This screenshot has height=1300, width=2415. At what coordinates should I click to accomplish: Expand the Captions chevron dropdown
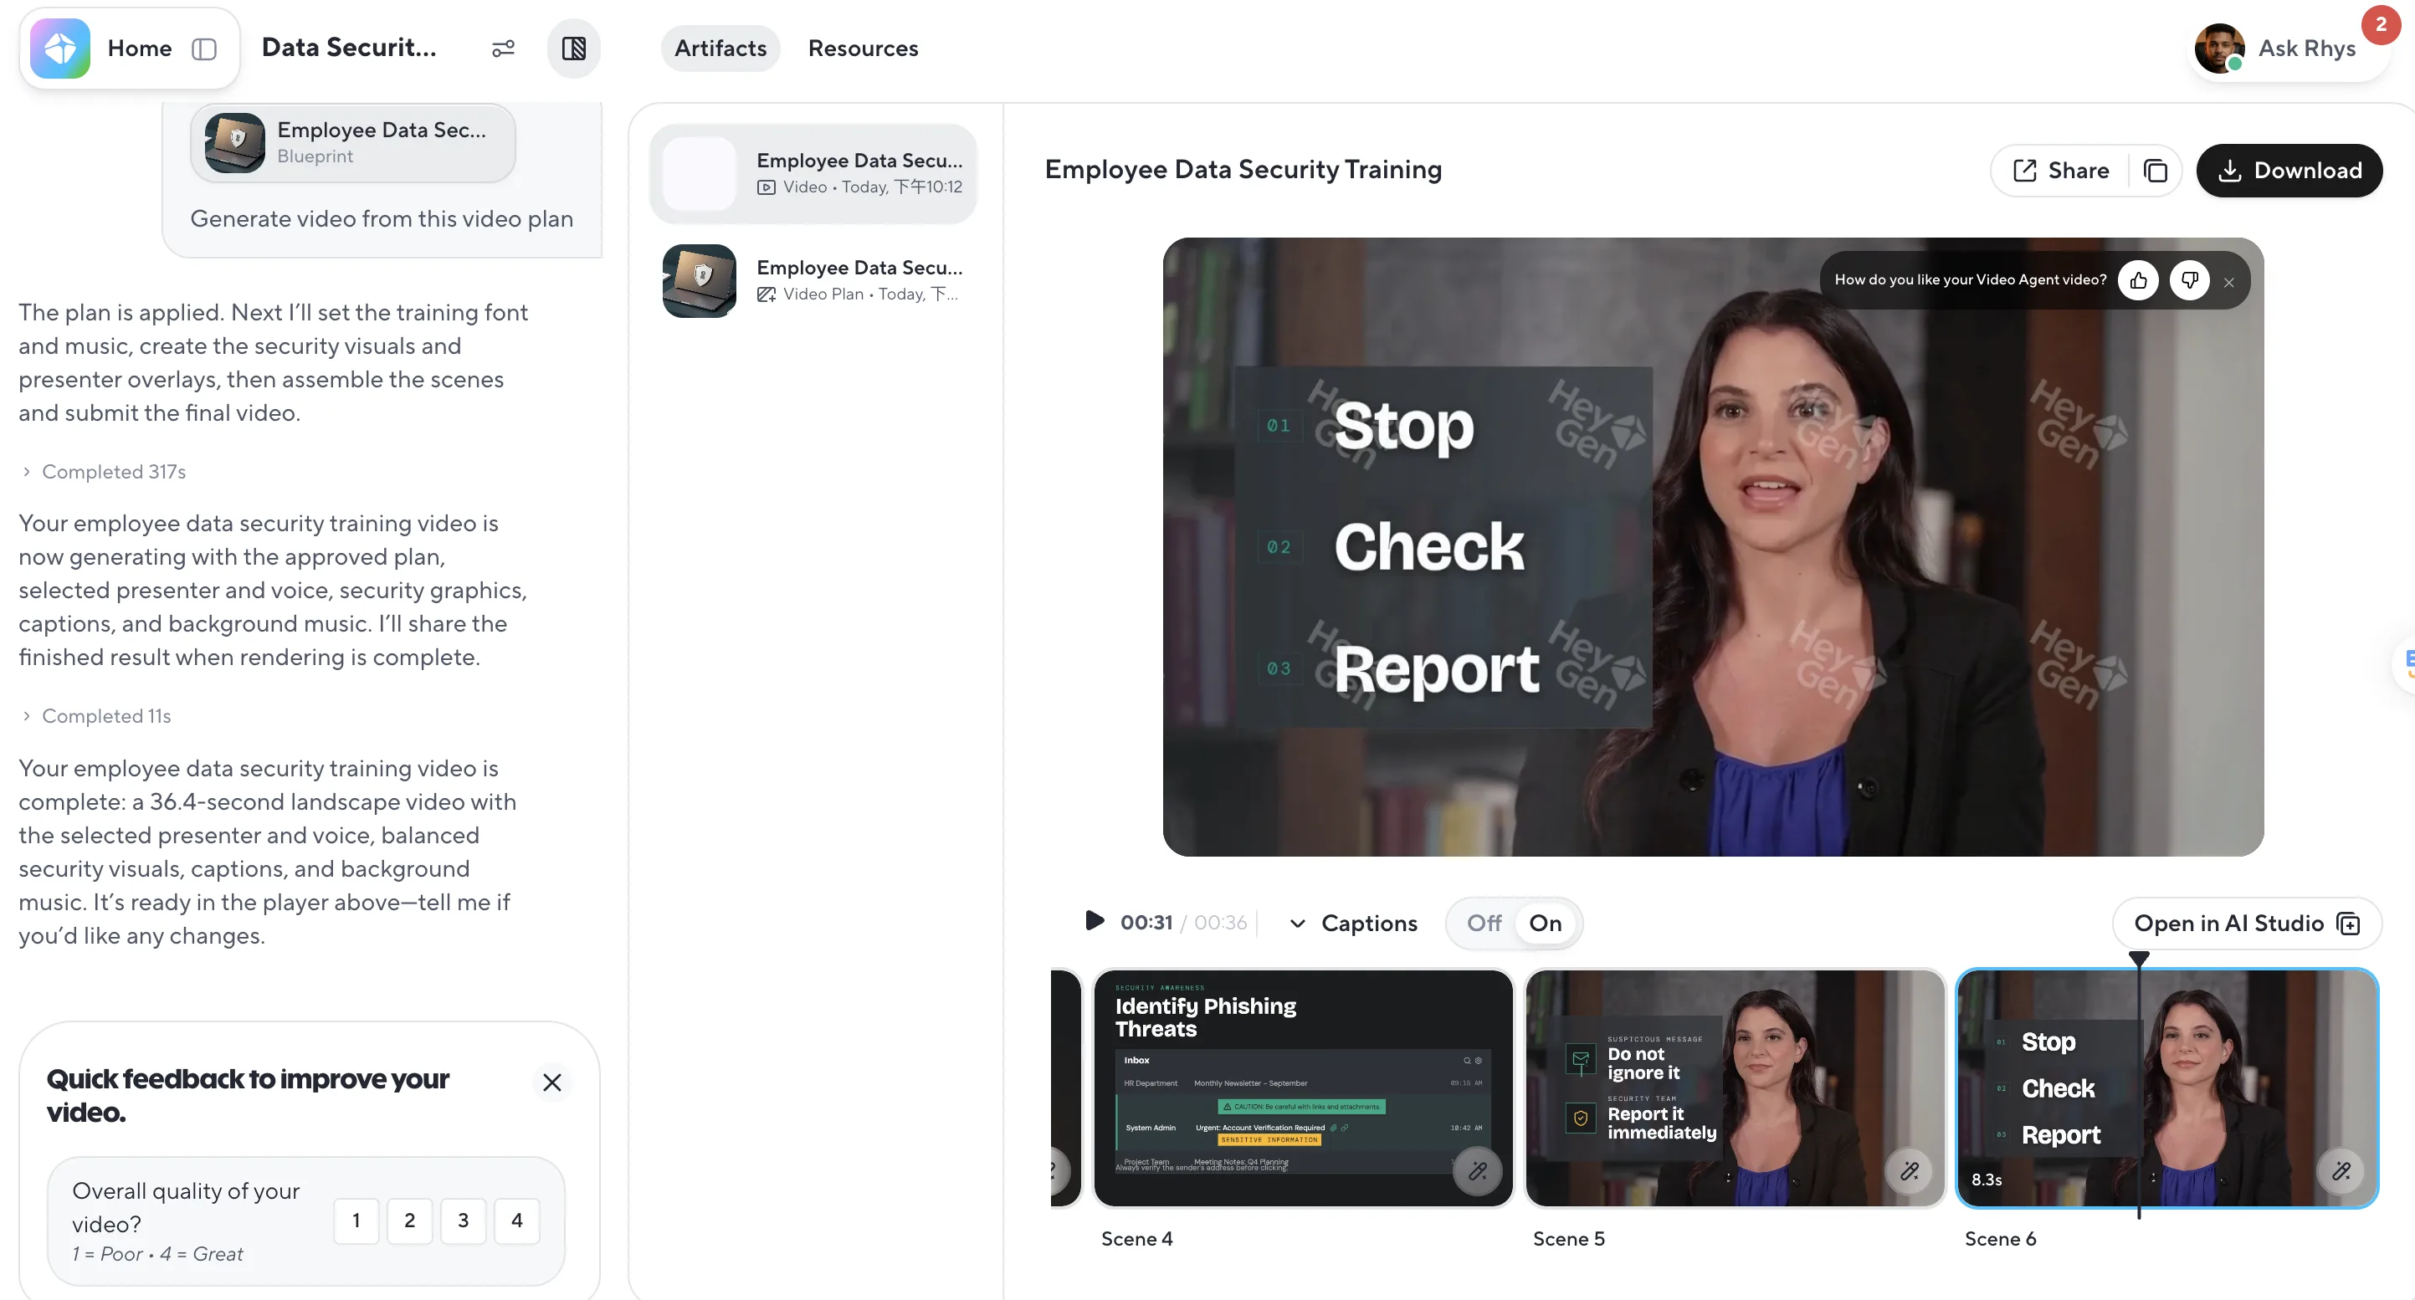(x=1298, y=924)
